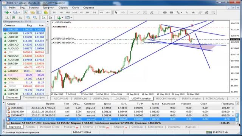Switch chart to D1 timeframe
242x136 pixels.
click(x=94, y=12)
